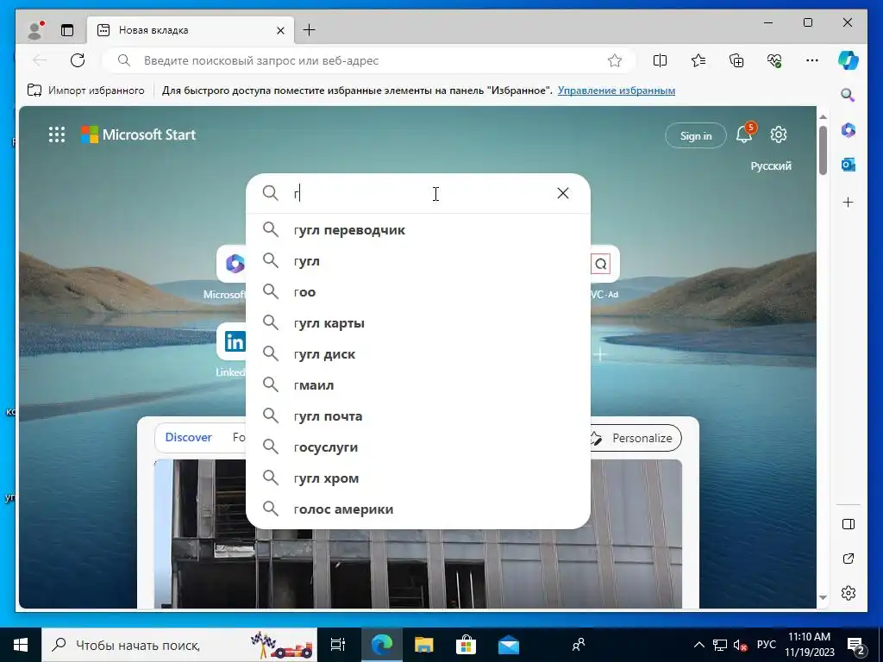The image size is (883, 662).
Task: Open notifications bell
Action: [x=744, y=134]
